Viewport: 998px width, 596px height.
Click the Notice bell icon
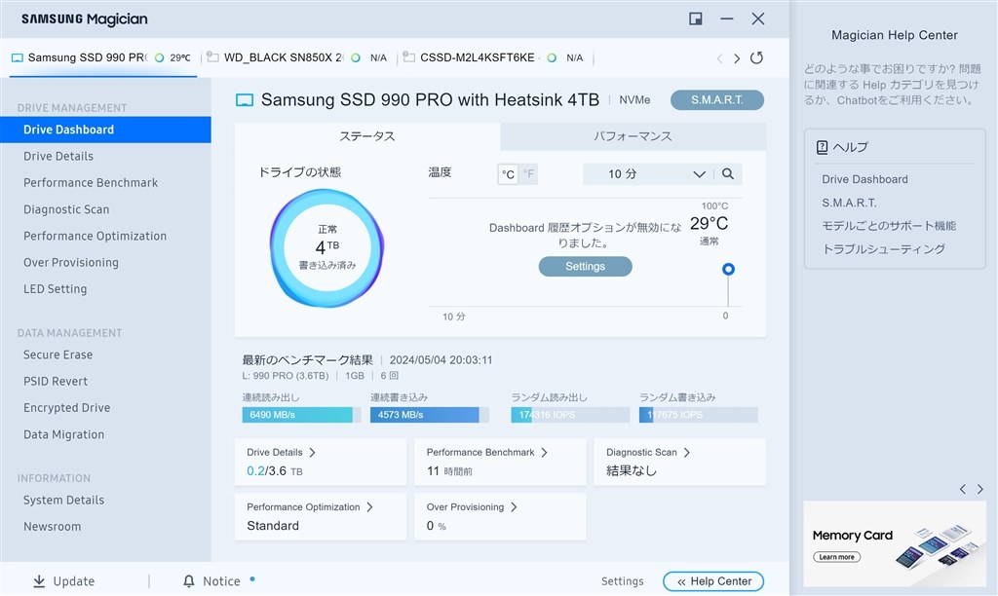pos(188,580)
